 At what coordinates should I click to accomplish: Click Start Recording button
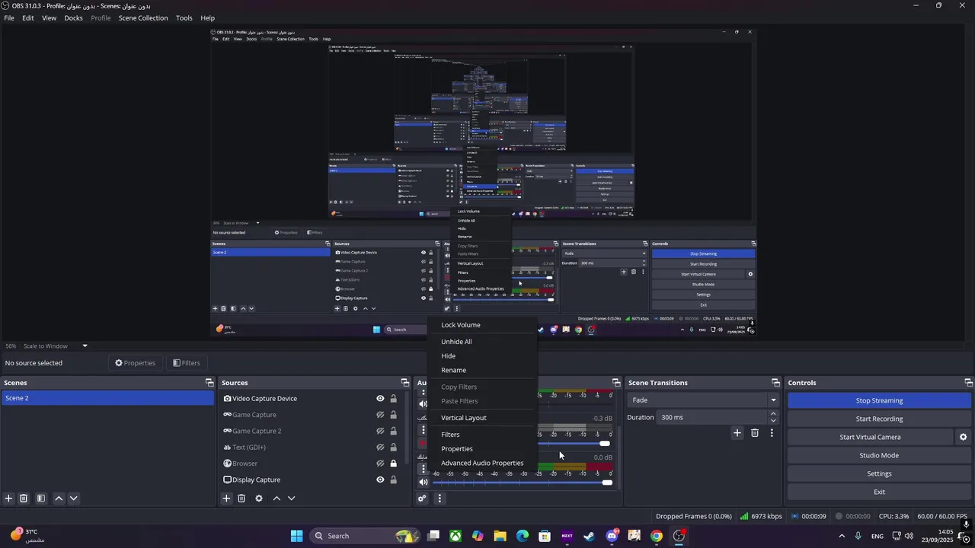coord(879,419)
